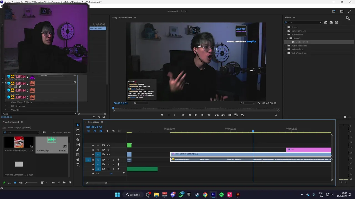This screenshot has height=199, width=355.
Task: Open Program: Intro Videos panel menu
Action: [135, 17]
